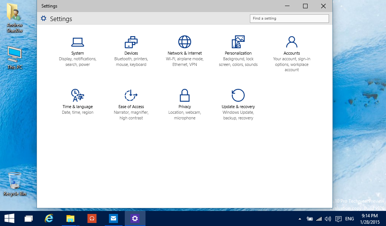Open the Accounts settings
The image size is (386, 226).
[292, 54]
